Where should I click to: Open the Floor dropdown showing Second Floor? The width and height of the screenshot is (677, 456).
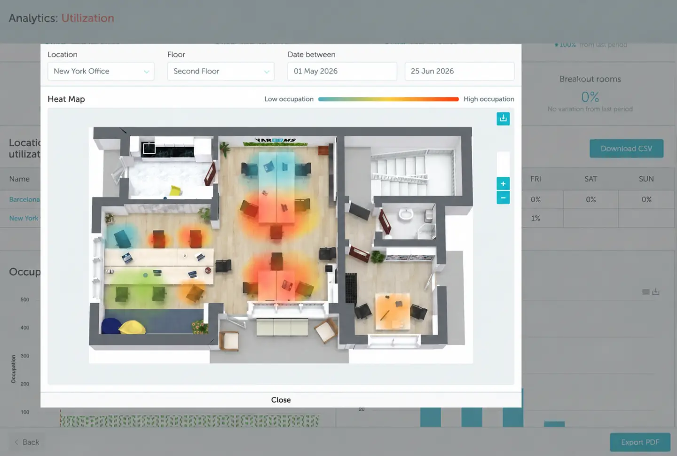[221, 71]
